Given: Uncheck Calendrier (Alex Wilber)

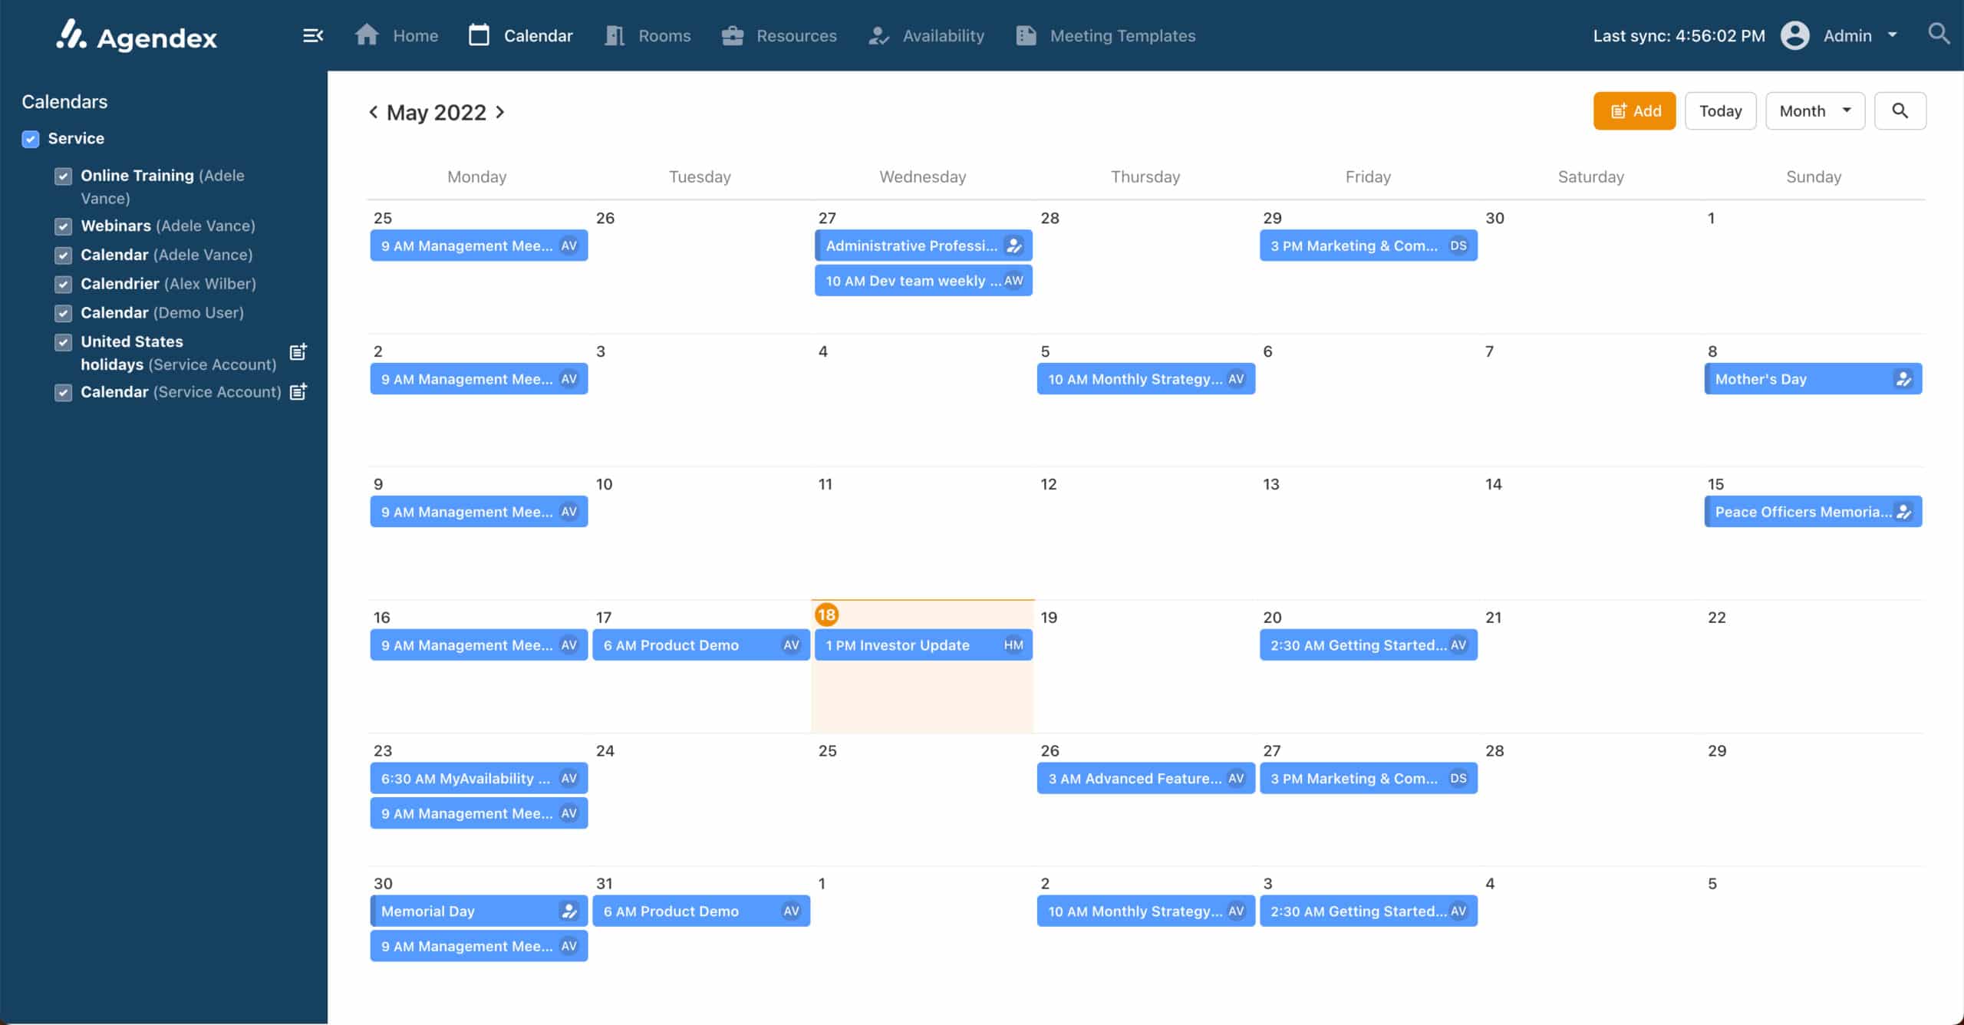Looking at the screenshot, I should point(63,284).
